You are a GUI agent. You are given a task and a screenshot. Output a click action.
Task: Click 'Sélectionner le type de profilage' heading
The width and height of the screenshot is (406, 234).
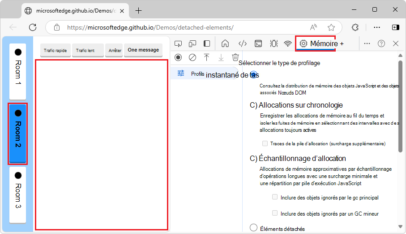(279, 63)
